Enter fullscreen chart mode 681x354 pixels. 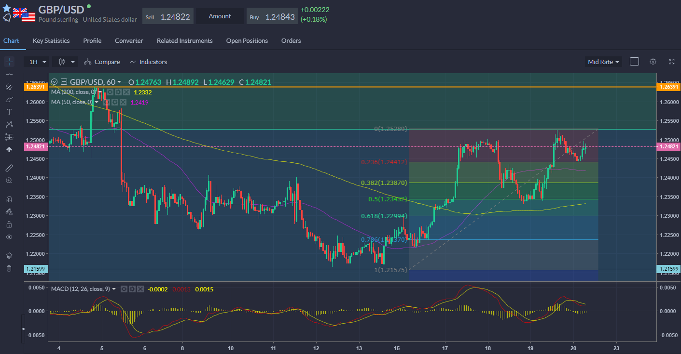click(x=671, y=62)
